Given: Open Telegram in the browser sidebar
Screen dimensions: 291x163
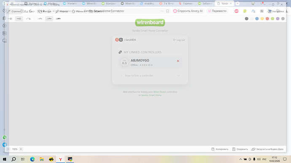Looking at the screenshot, I should [x=5, y=145].
